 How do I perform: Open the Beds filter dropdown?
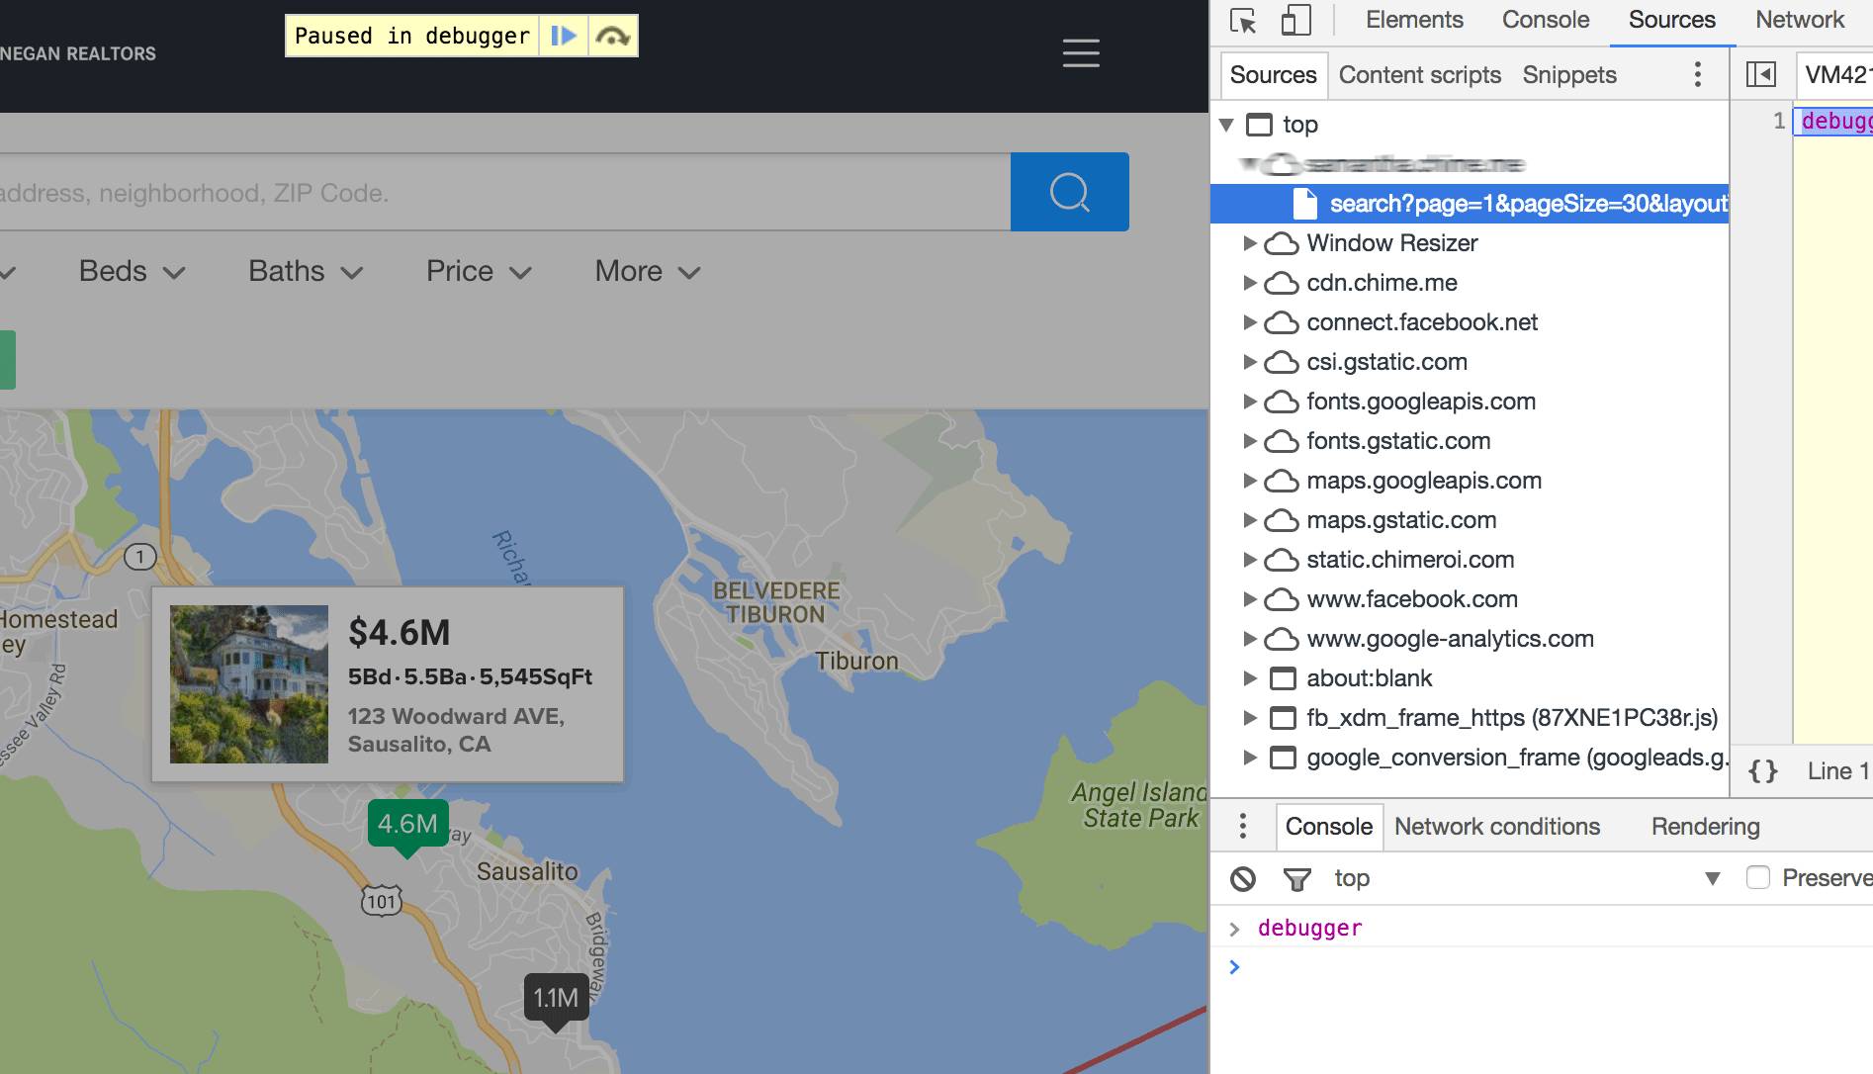tap(132, 272)
